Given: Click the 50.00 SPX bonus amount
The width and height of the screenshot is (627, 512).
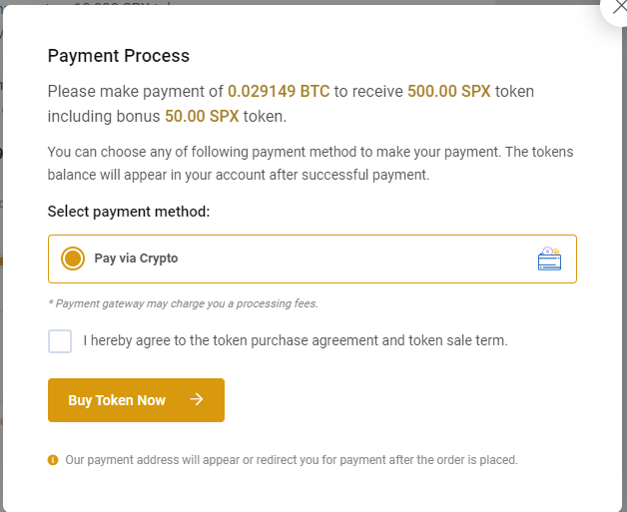Looking at the screenshot, I should [x=202, y=116].
